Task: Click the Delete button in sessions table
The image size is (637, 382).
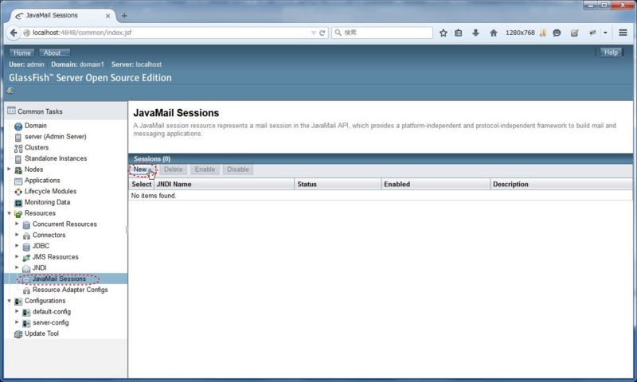Action: (173, 170)
